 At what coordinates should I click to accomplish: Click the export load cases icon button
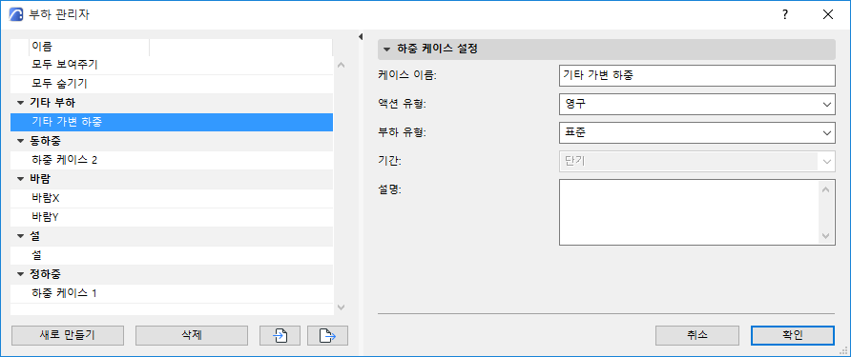click(327, 335)
